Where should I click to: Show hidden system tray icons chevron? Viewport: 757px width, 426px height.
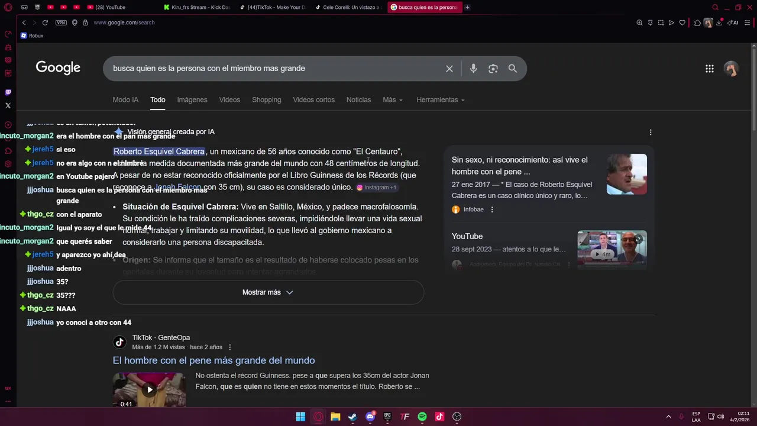[x=668, y=417]
